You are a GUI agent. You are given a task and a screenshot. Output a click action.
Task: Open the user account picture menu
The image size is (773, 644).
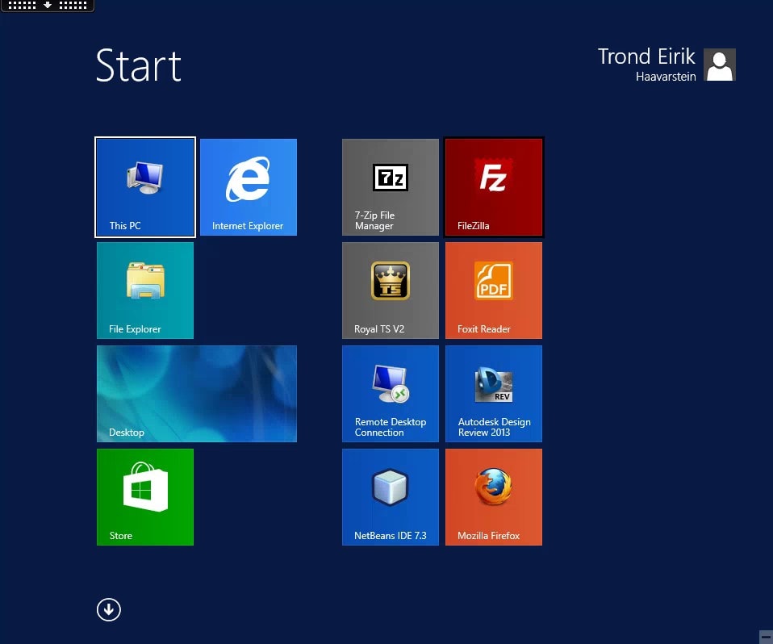(x=719, y=65)
